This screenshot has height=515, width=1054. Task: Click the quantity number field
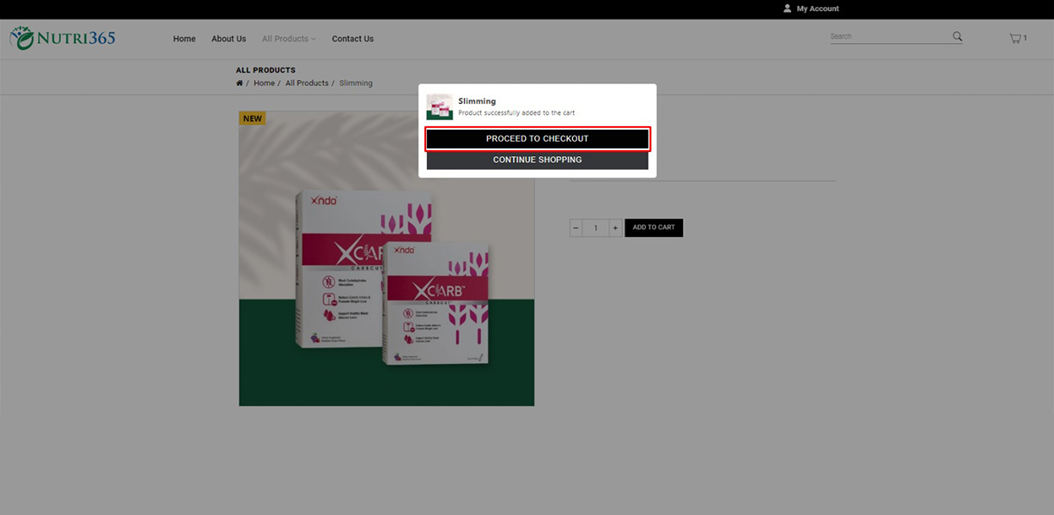point(595,227)
